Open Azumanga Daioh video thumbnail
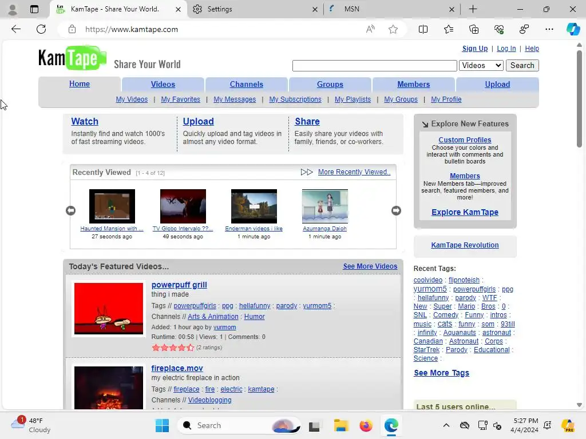Viewport: 586px width, 439px height. pos(325,206)
